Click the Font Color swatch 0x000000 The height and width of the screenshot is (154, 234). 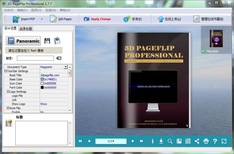click(x=42, y=88)
